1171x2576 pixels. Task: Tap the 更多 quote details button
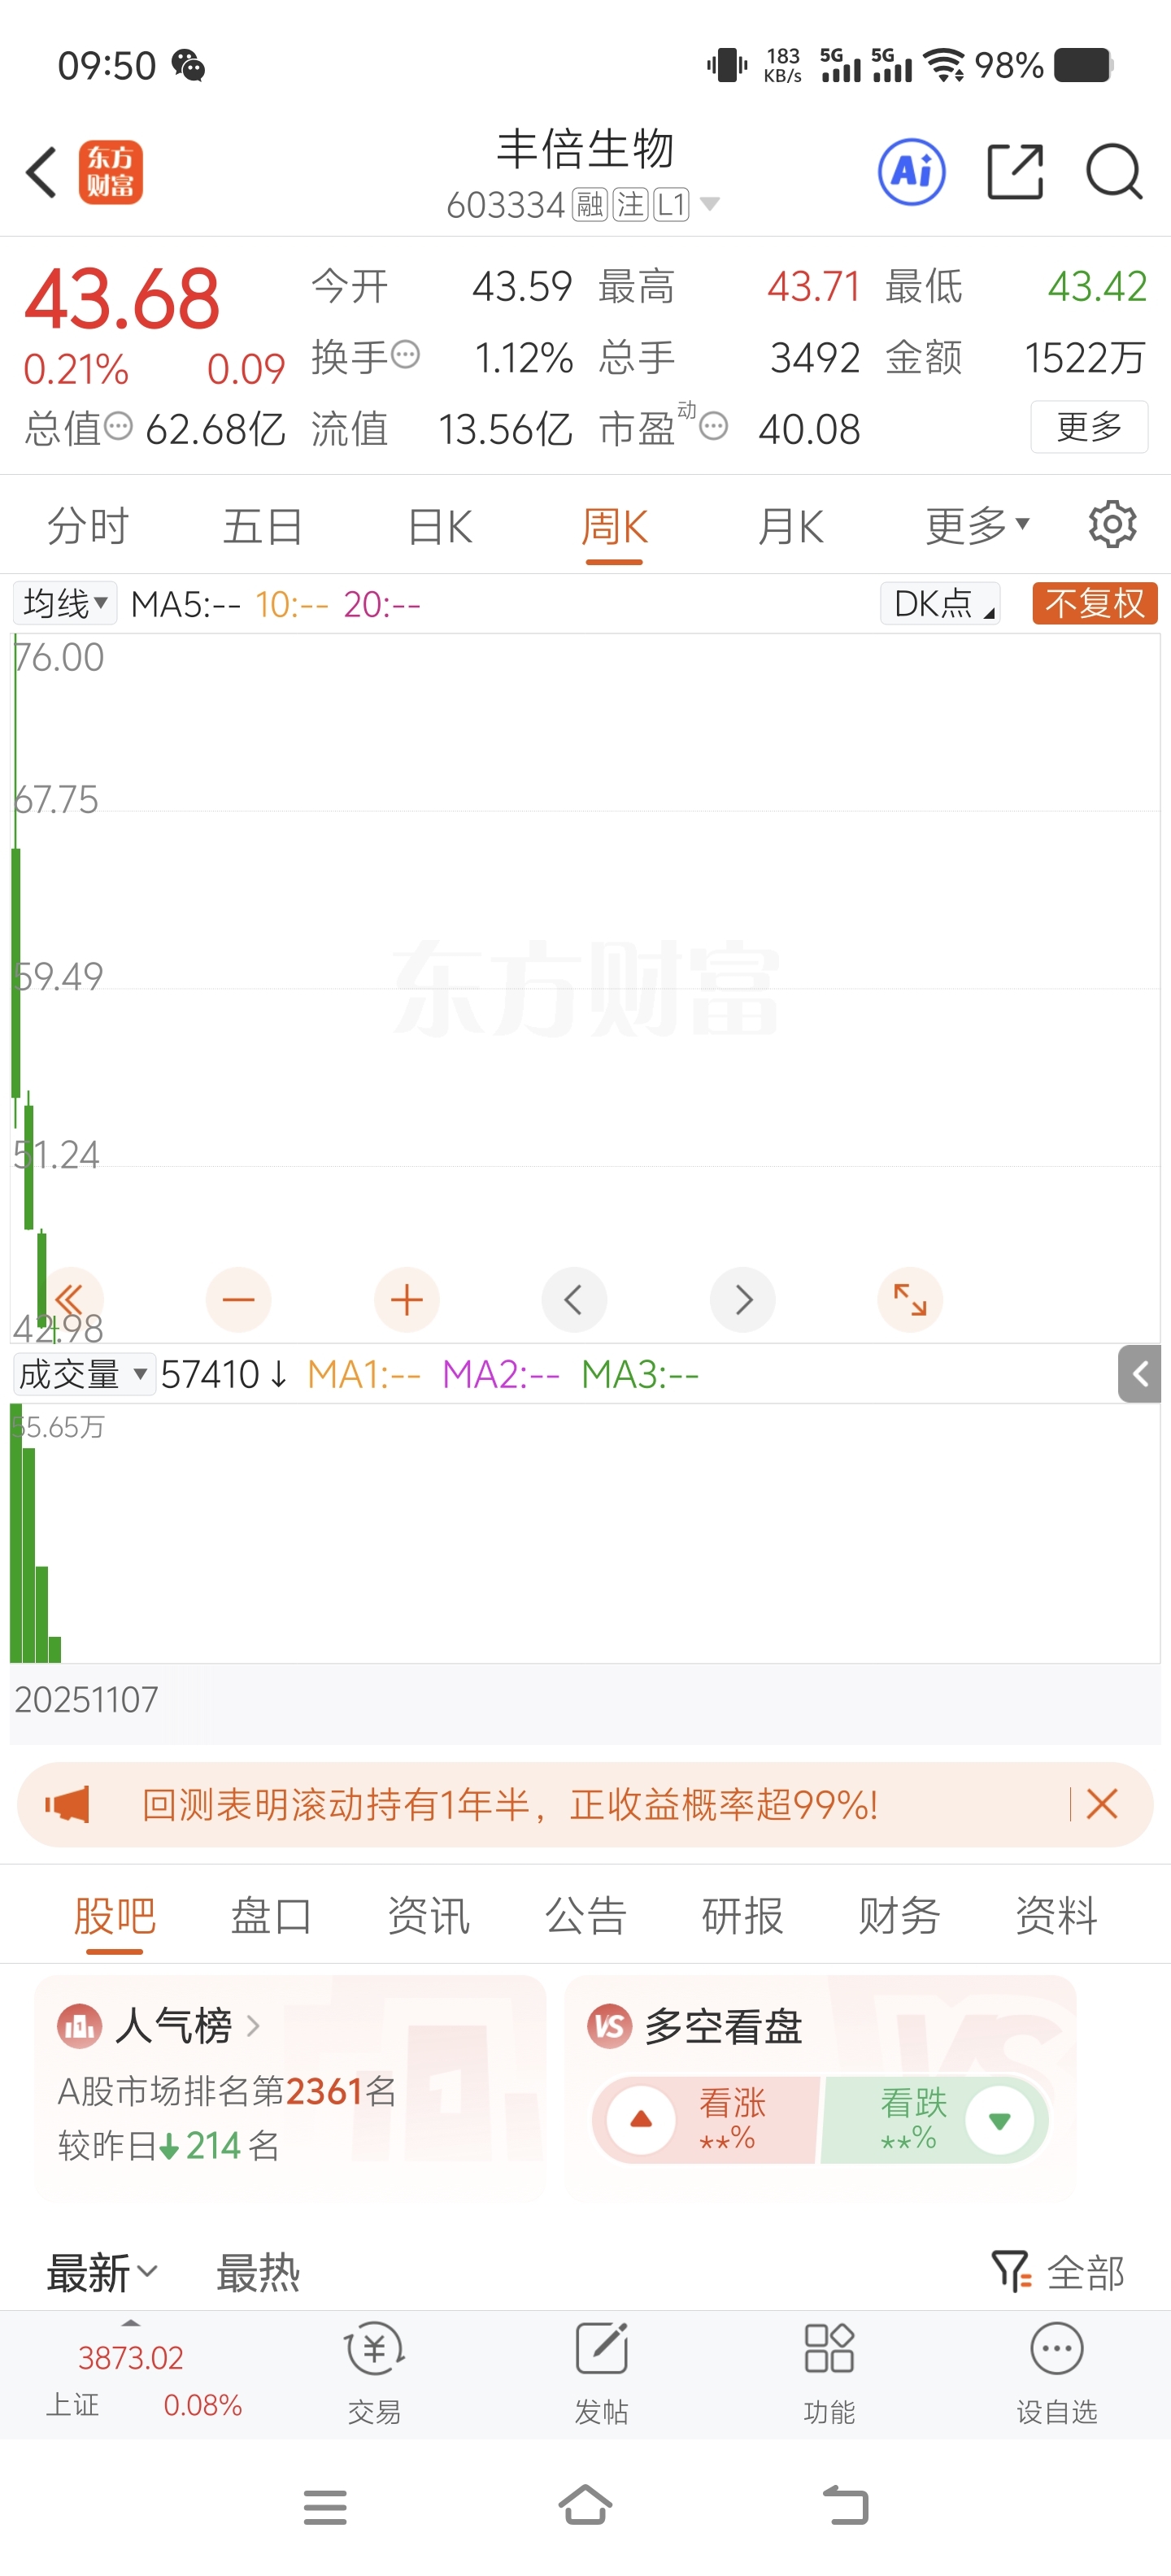tap(1089, 427)
